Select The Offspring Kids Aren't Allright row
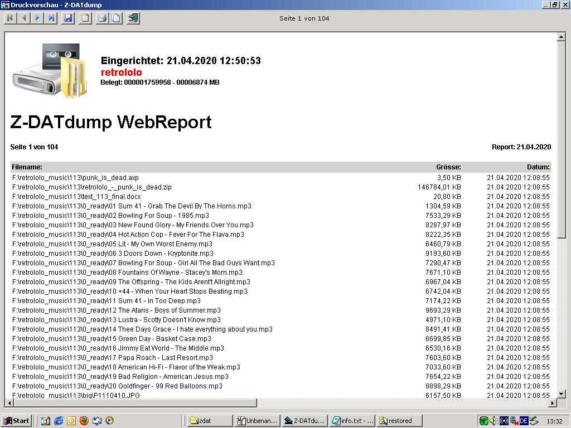 [x=281, y=281]
